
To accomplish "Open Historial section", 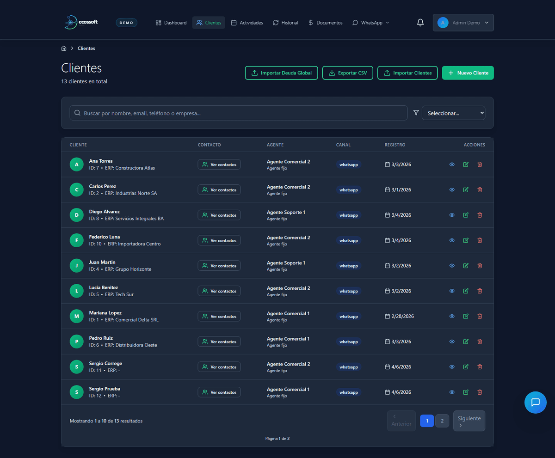I will tap(285, 23).
